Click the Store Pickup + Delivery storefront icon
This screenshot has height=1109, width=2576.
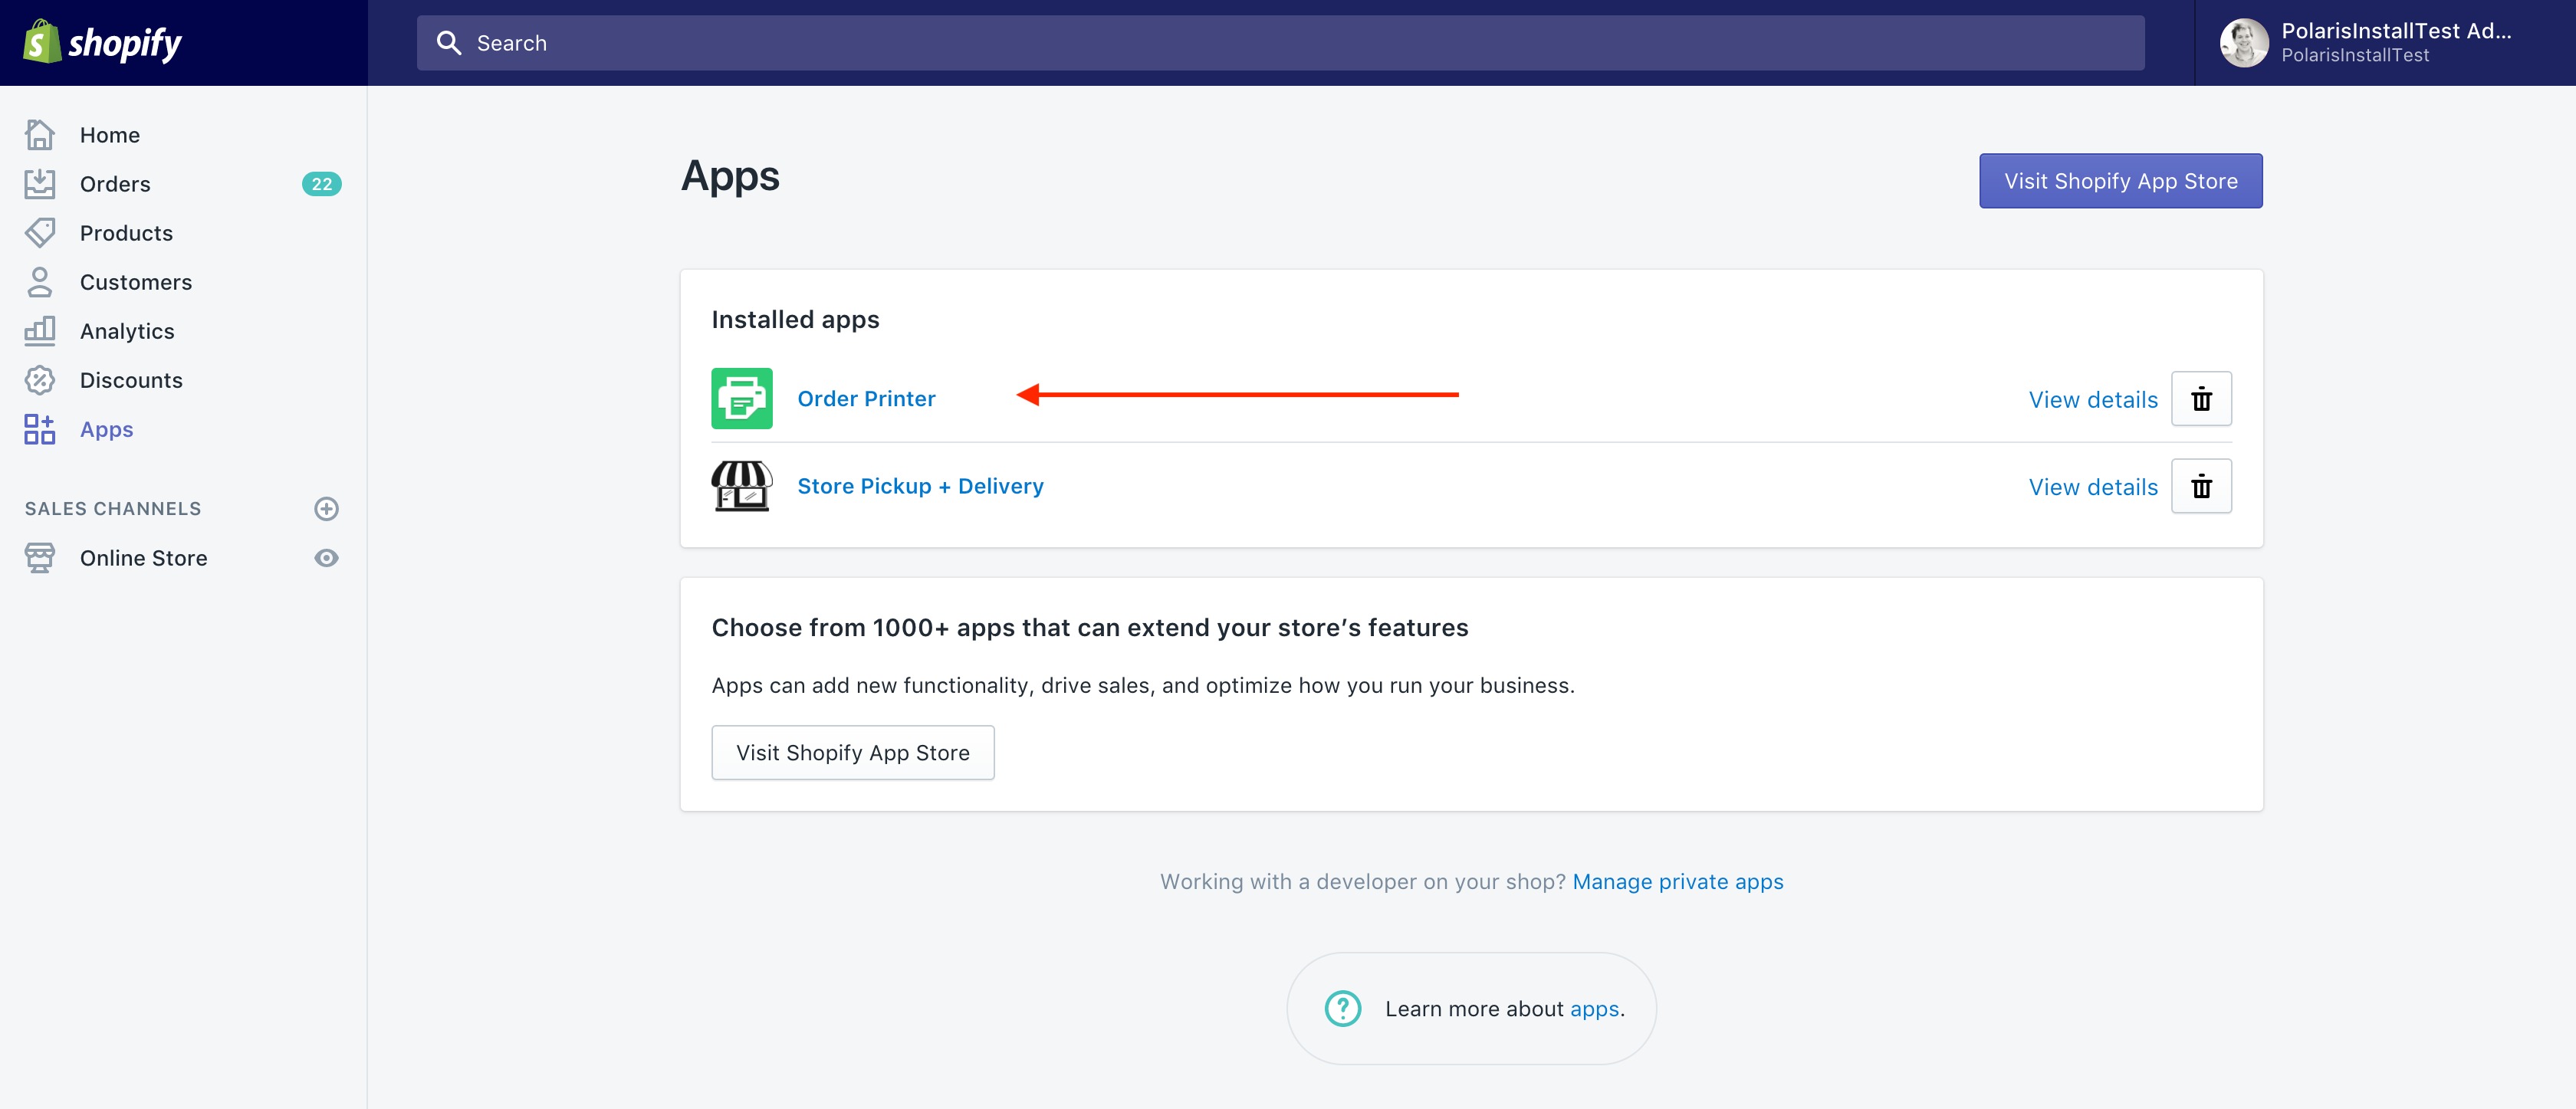741,486
